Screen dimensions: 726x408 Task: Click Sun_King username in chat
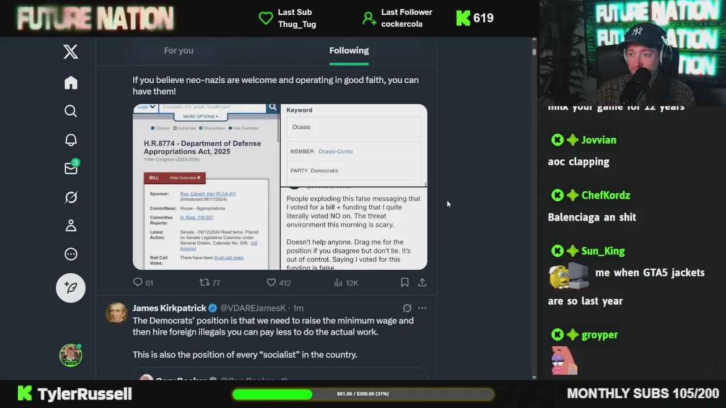[x=602, y=251]
